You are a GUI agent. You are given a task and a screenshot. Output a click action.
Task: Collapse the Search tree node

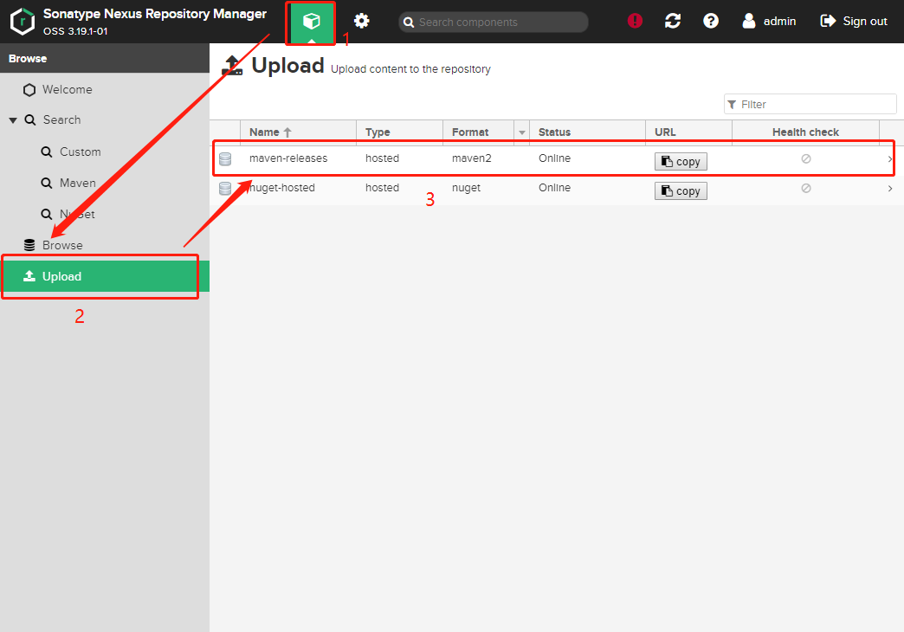[x=13, y=120]
